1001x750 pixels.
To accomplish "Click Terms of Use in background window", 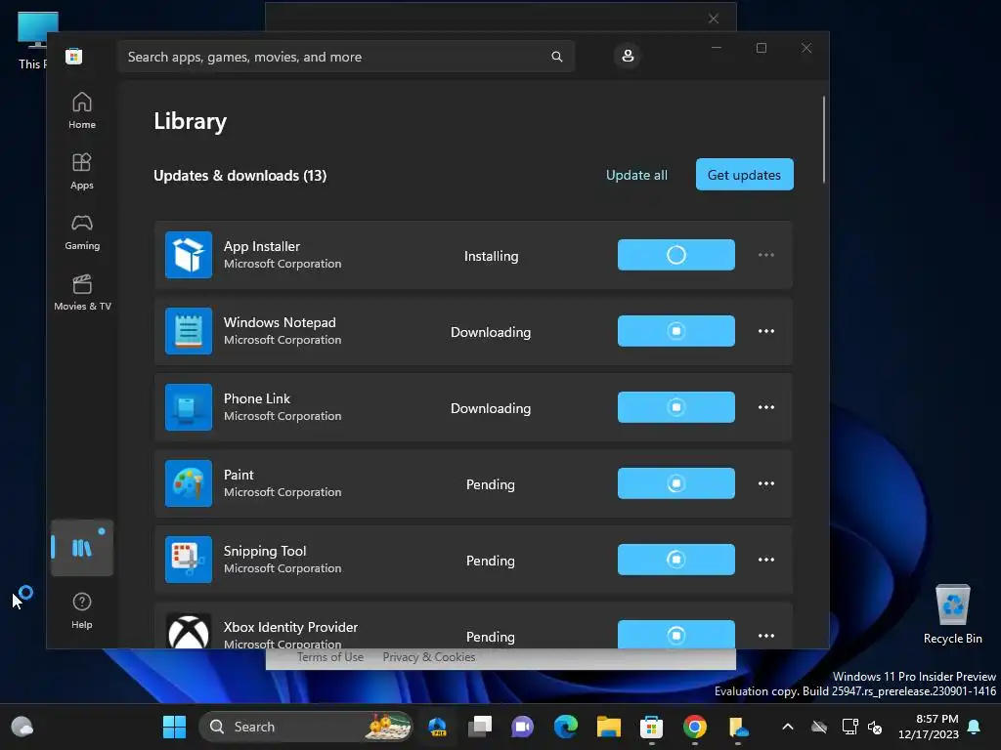I will point(330,657).
